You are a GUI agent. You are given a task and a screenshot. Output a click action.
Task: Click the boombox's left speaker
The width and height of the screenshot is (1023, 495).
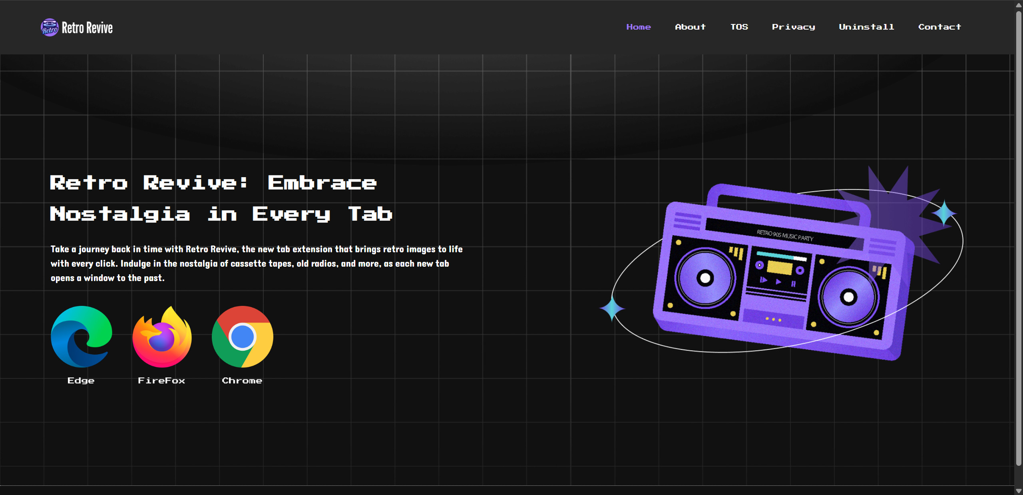pos(705,278)
